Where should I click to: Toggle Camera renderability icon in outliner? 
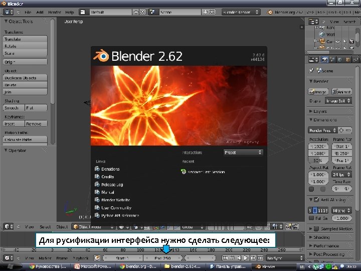351,42
